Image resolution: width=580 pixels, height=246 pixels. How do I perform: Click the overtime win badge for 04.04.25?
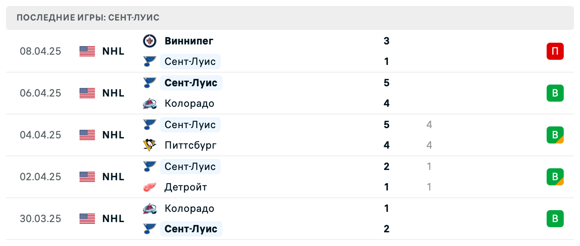(x=555, y=135)
